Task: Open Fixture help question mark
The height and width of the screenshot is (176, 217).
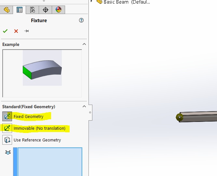Action: 81,21
